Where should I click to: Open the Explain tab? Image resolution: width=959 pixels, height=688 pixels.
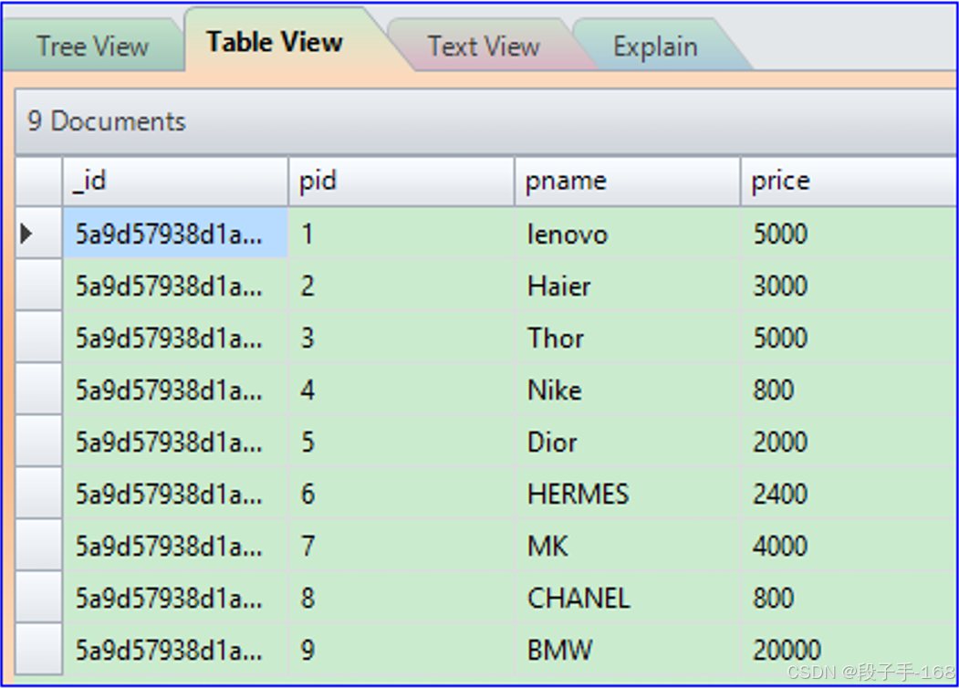[655, 47]
